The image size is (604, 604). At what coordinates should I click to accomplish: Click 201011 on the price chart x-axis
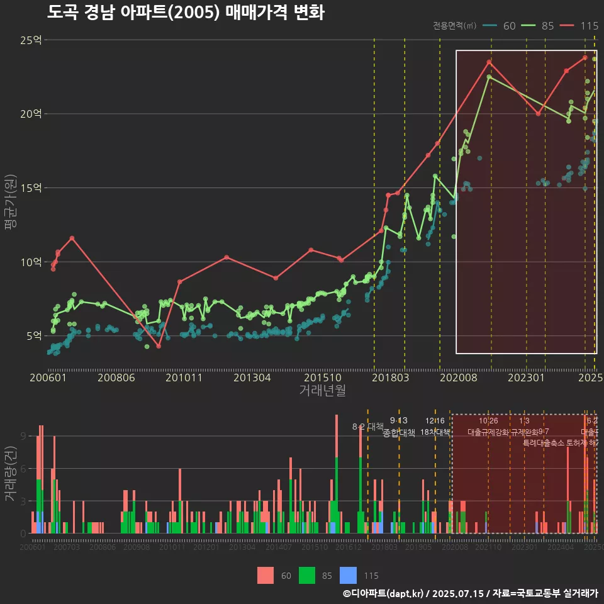pyautogui.click(x=184, y=377)
